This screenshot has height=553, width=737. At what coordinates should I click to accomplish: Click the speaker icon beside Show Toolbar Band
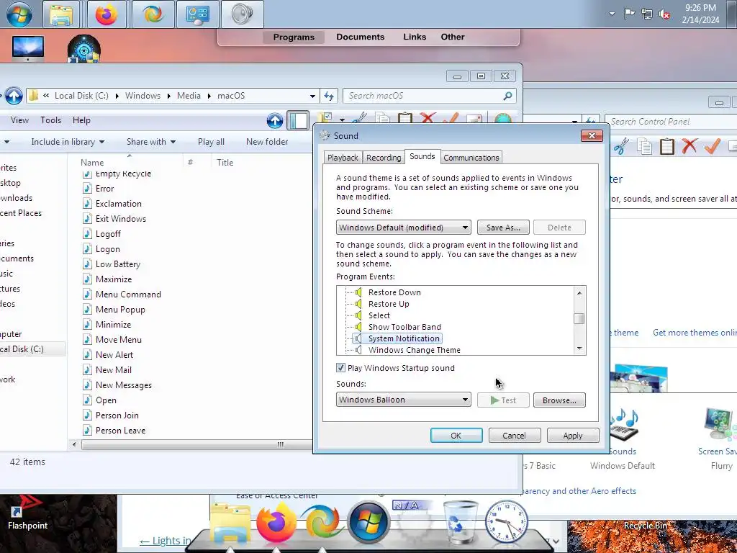click(358, 328)
